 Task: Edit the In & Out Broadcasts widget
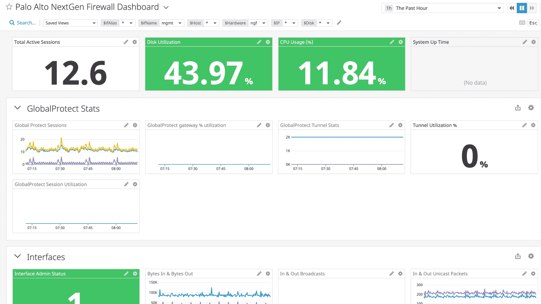tap(392, 274)
